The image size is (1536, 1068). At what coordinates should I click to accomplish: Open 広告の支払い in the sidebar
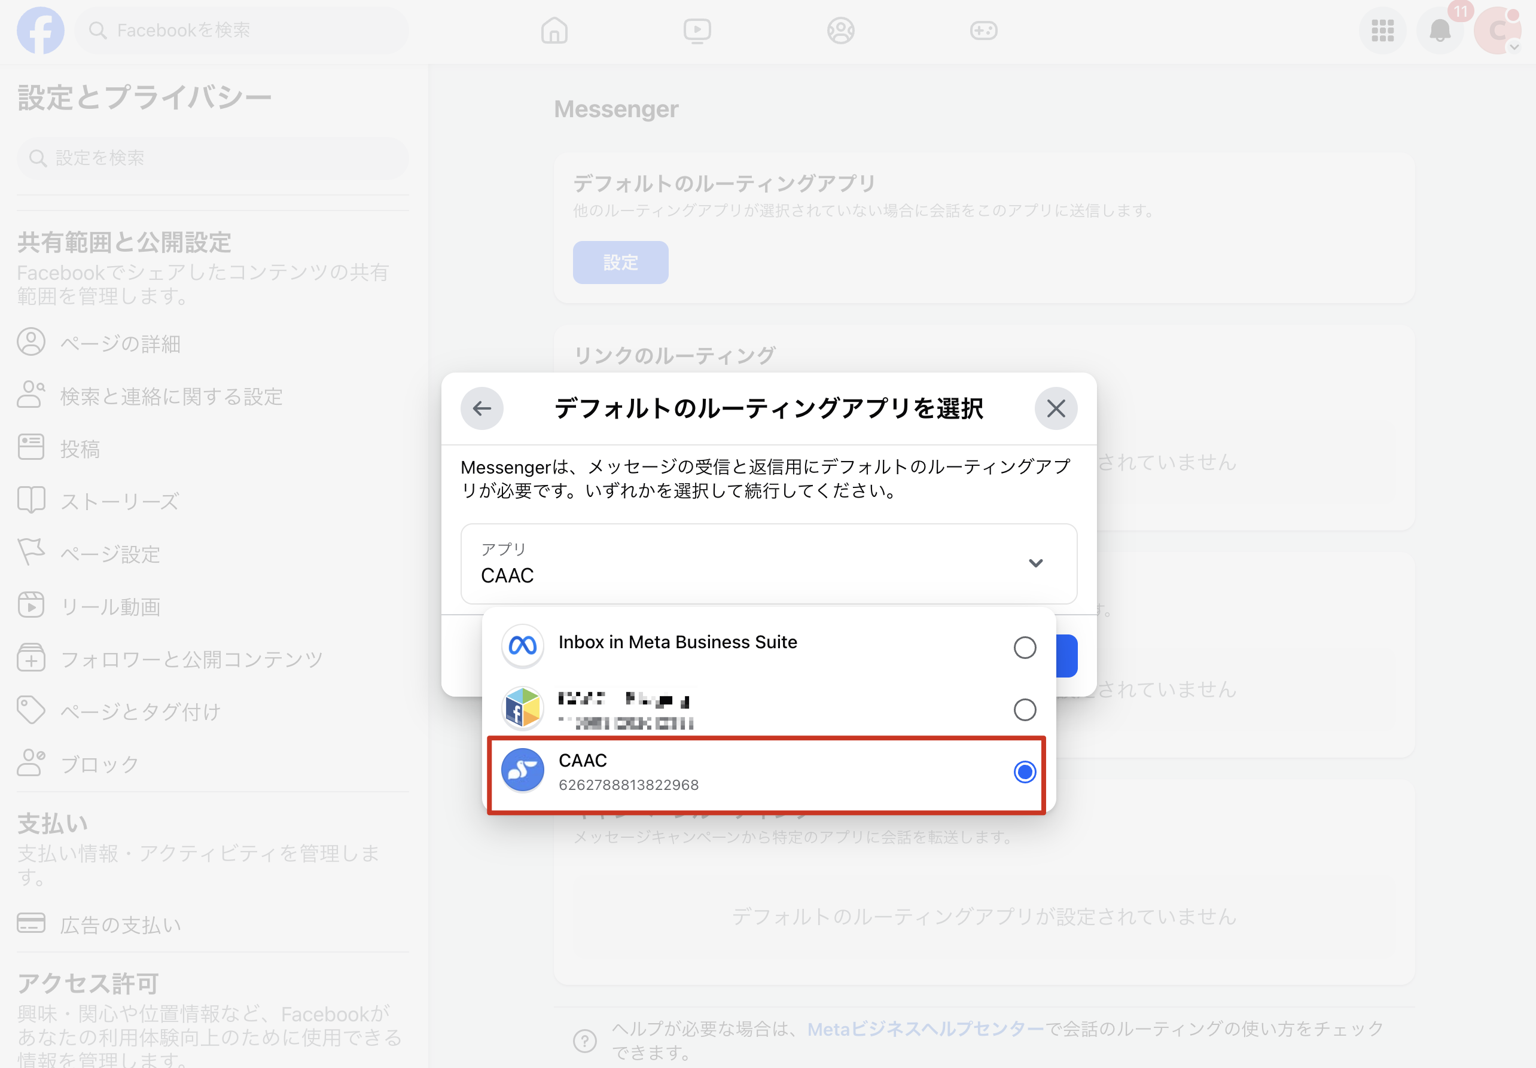(x=213, y=925)
